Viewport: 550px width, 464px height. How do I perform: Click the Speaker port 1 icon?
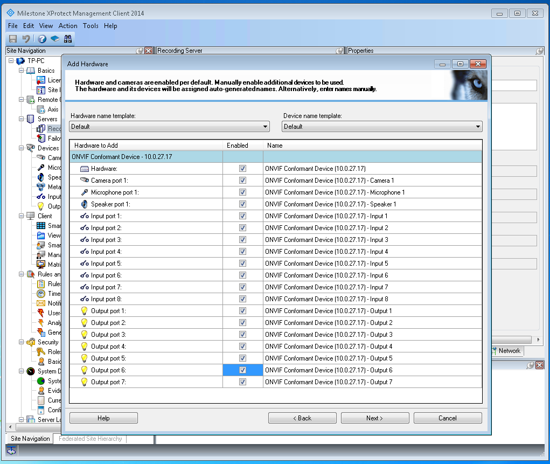[84, 204]
